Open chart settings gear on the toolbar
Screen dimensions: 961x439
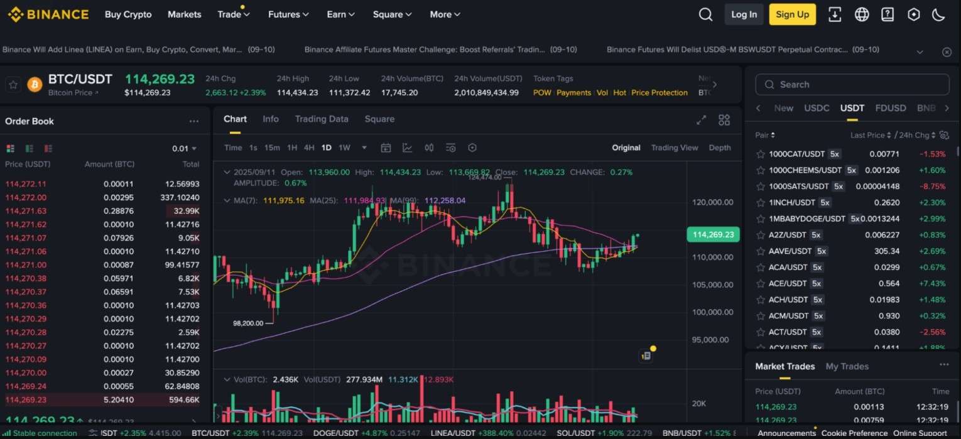click(473, 148)
